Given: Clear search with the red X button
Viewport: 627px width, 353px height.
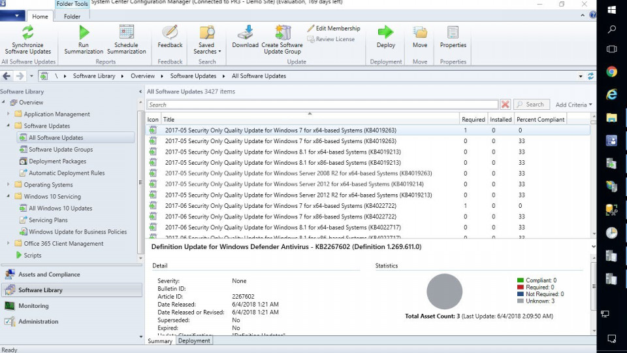Looking at the screenshot, I should point(505,105).
